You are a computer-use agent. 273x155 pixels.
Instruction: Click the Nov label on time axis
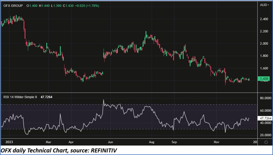[216, 141]
